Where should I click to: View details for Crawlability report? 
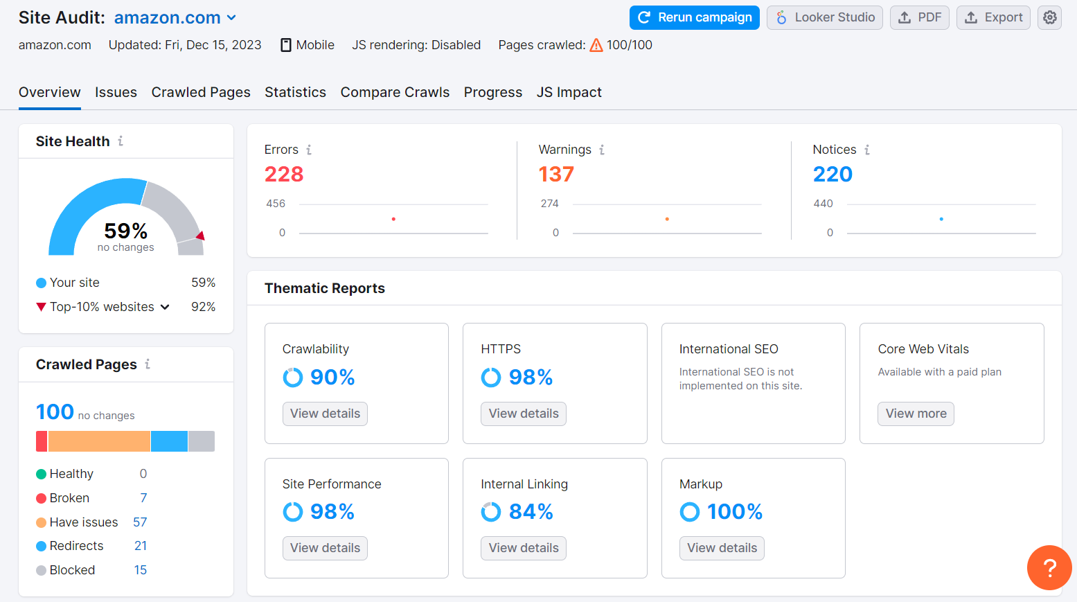pos(325,414)
